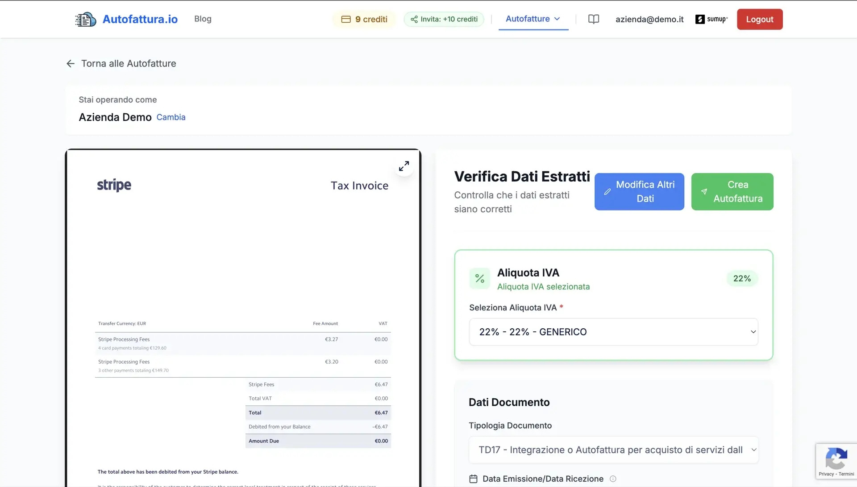Click the Tax Invoice heading in preview
This screenshot has height=487, width=857.
point(359,186)
